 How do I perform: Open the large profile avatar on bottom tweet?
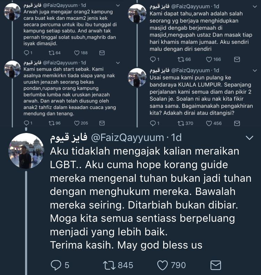pyautogui.click(x=26, y=151)
